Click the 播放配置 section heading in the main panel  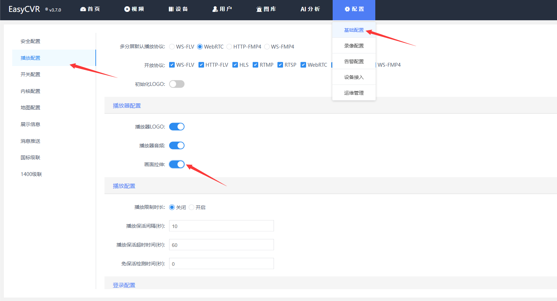pos(124,186)
